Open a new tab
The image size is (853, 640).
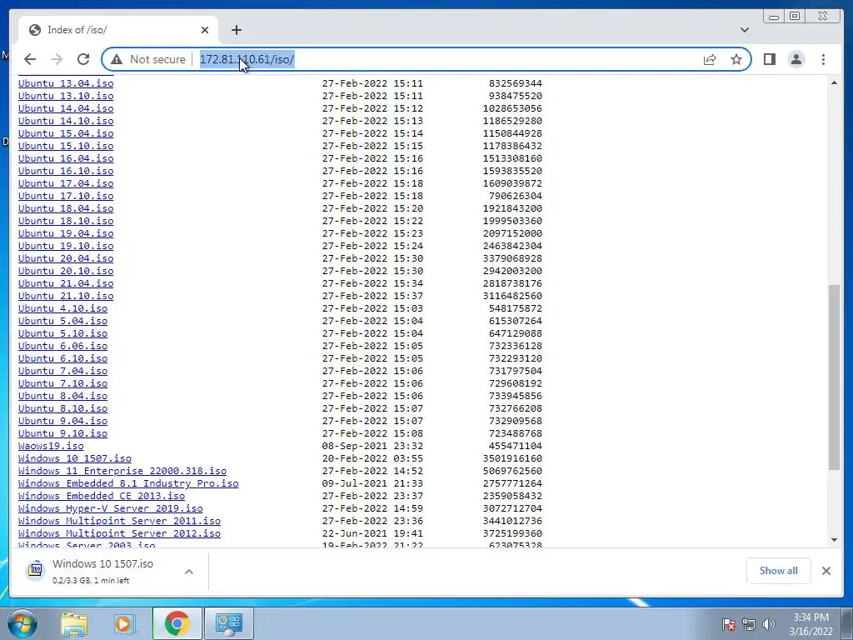(236, 30)
